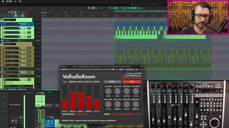Click the padlock icon in main toolbar

[x=23, y=12]
